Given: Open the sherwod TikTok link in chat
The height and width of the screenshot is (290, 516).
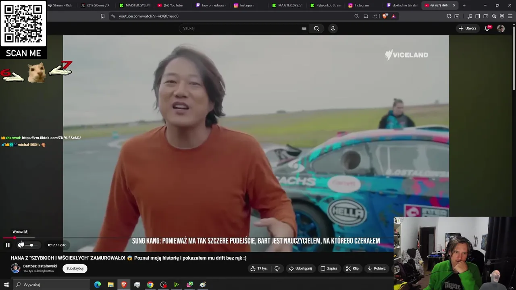Looking at the screenshot, I should (51, 138).
